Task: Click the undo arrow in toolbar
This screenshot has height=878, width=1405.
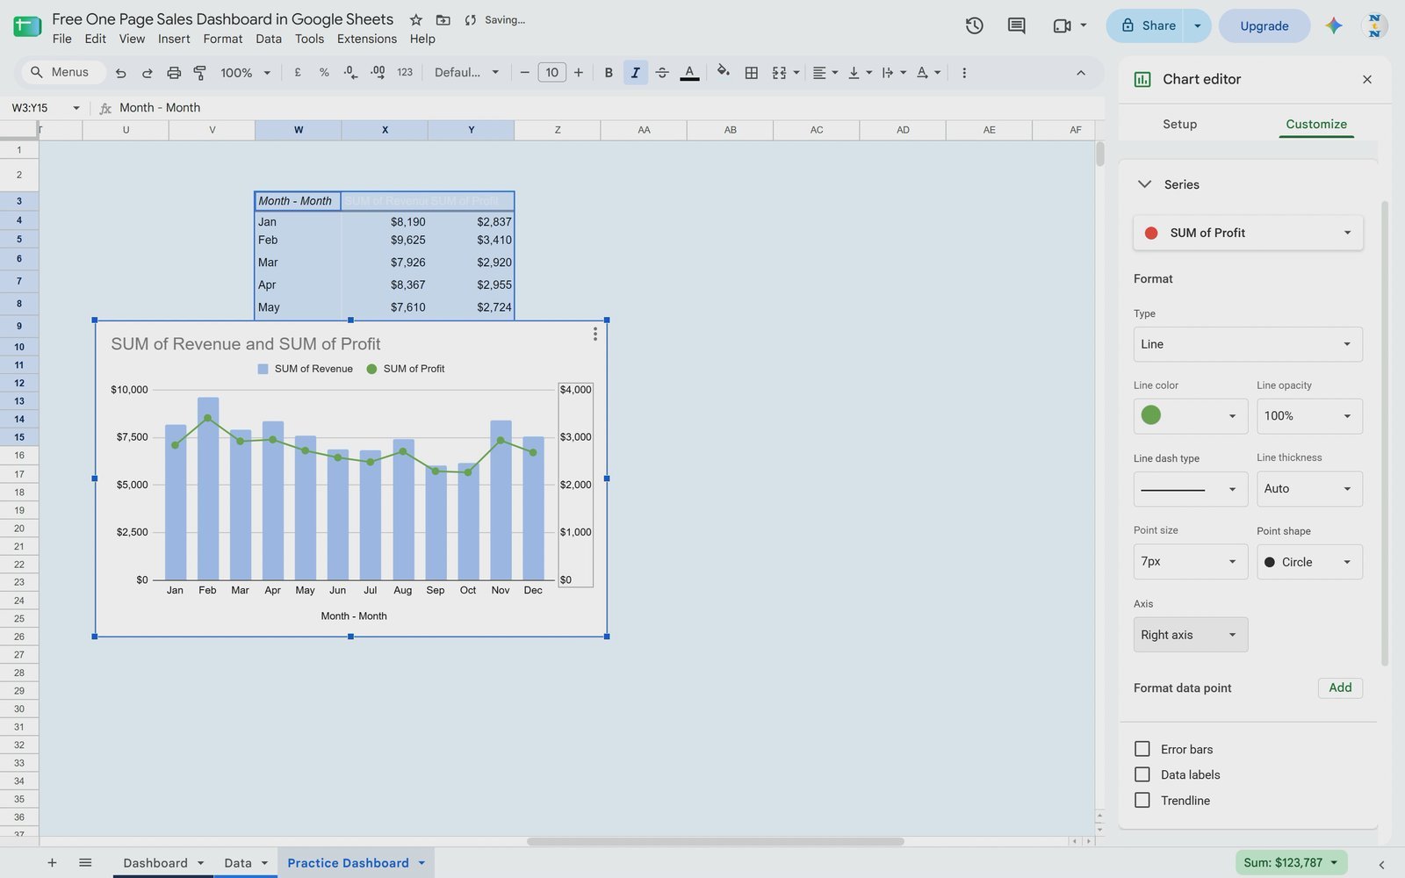Action: coord(121,73)
